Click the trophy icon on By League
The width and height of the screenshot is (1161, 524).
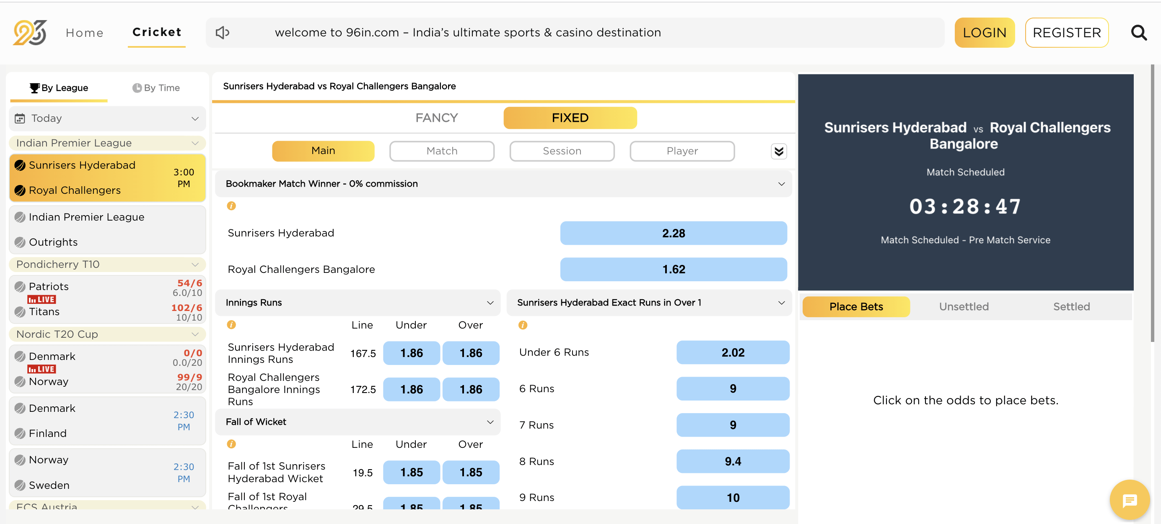tap(34, 88)
